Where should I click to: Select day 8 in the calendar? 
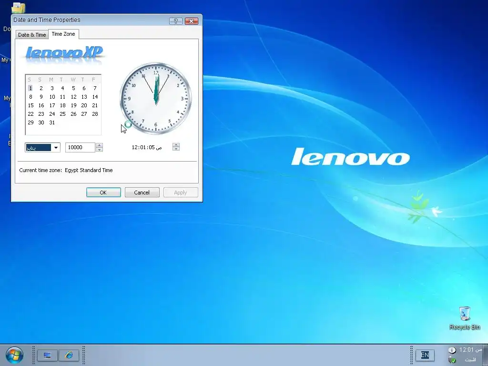(x=30, y=97)
